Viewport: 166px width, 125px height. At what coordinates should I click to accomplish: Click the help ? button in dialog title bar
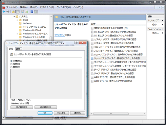tap(77, 43)
